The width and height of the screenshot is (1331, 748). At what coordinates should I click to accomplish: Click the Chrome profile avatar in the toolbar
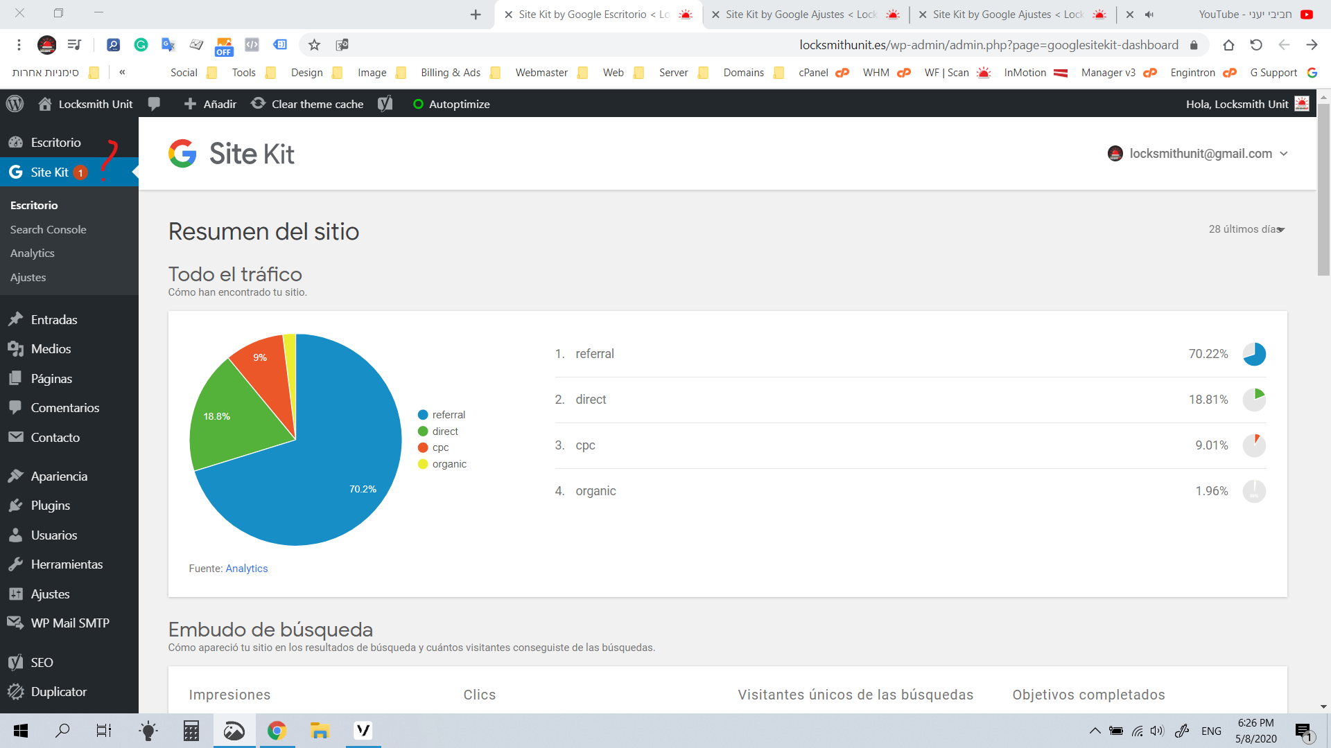point(46,45)
